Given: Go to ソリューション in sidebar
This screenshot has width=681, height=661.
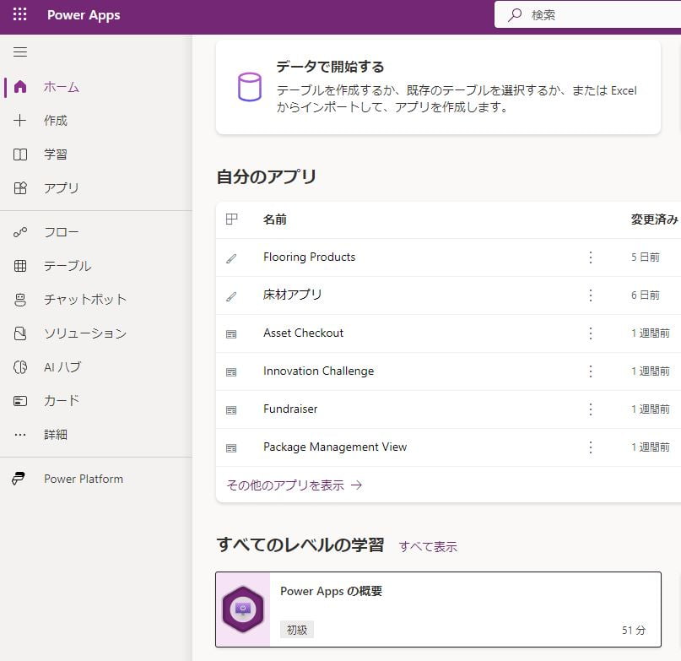Looking at the screenshot, I should pos(84,333).
